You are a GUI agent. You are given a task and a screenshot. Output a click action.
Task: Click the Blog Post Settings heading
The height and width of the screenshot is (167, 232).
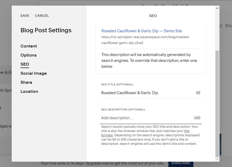[x=46, y=30]
